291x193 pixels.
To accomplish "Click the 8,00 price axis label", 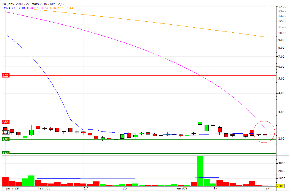I will [x=281, y=48].
